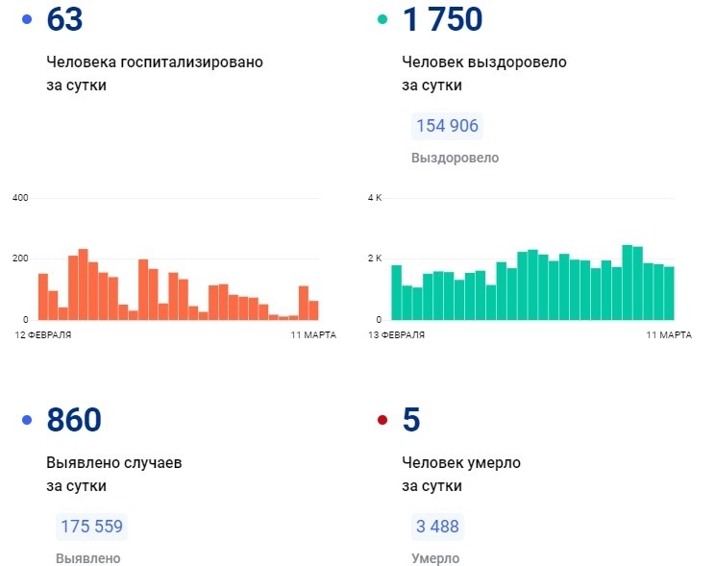Click the first teal bar in recovered chart
This screenshot has height=566, width=715.
click(396, 292)
